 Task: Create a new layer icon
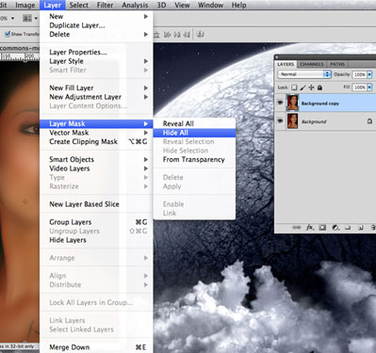tap(361, 228)
